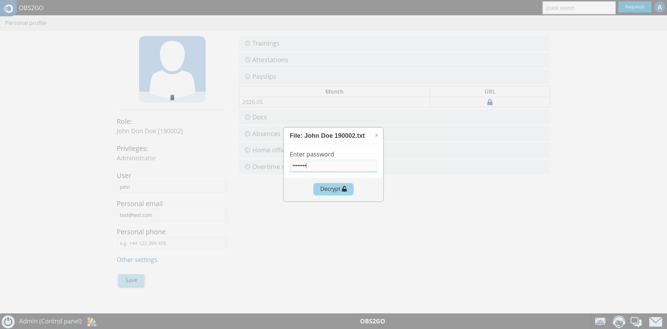Viewport: 667px width, 329px height.
Task: Open the mail envelope icon
Action: [x=656, y=322]
